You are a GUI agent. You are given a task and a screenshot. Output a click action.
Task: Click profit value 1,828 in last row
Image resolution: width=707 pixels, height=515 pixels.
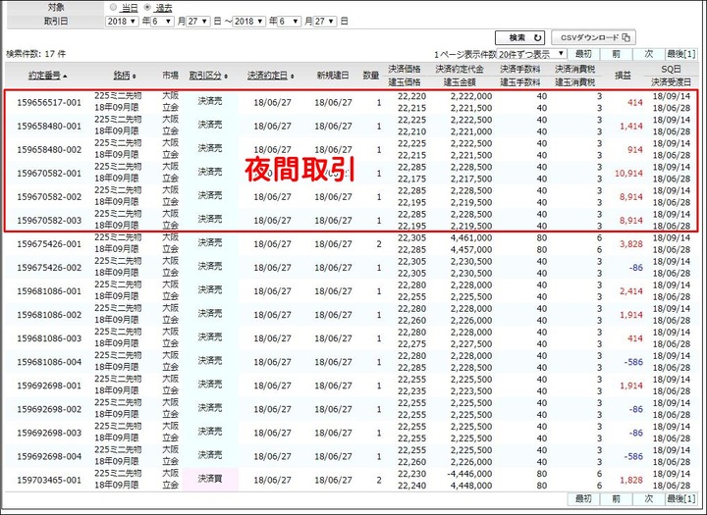click(x=630, y=480)
